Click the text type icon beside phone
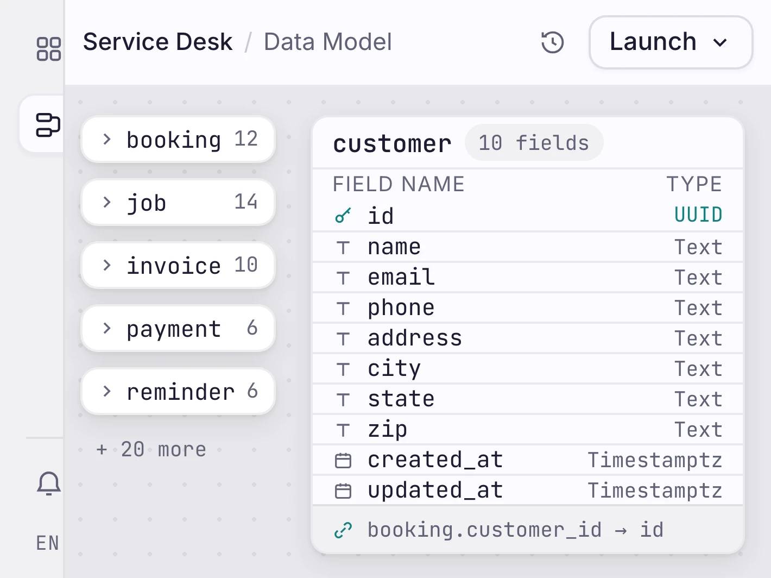771x578 pixels. tap(343, 309)
